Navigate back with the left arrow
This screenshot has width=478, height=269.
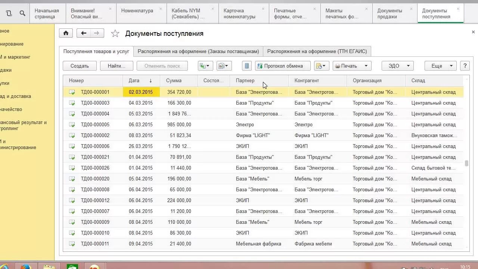84,33
